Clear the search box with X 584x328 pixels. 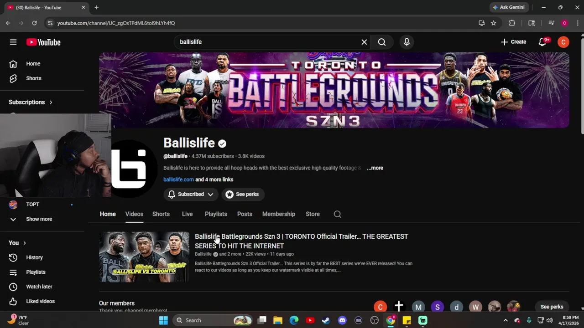(x=364, y=42)
